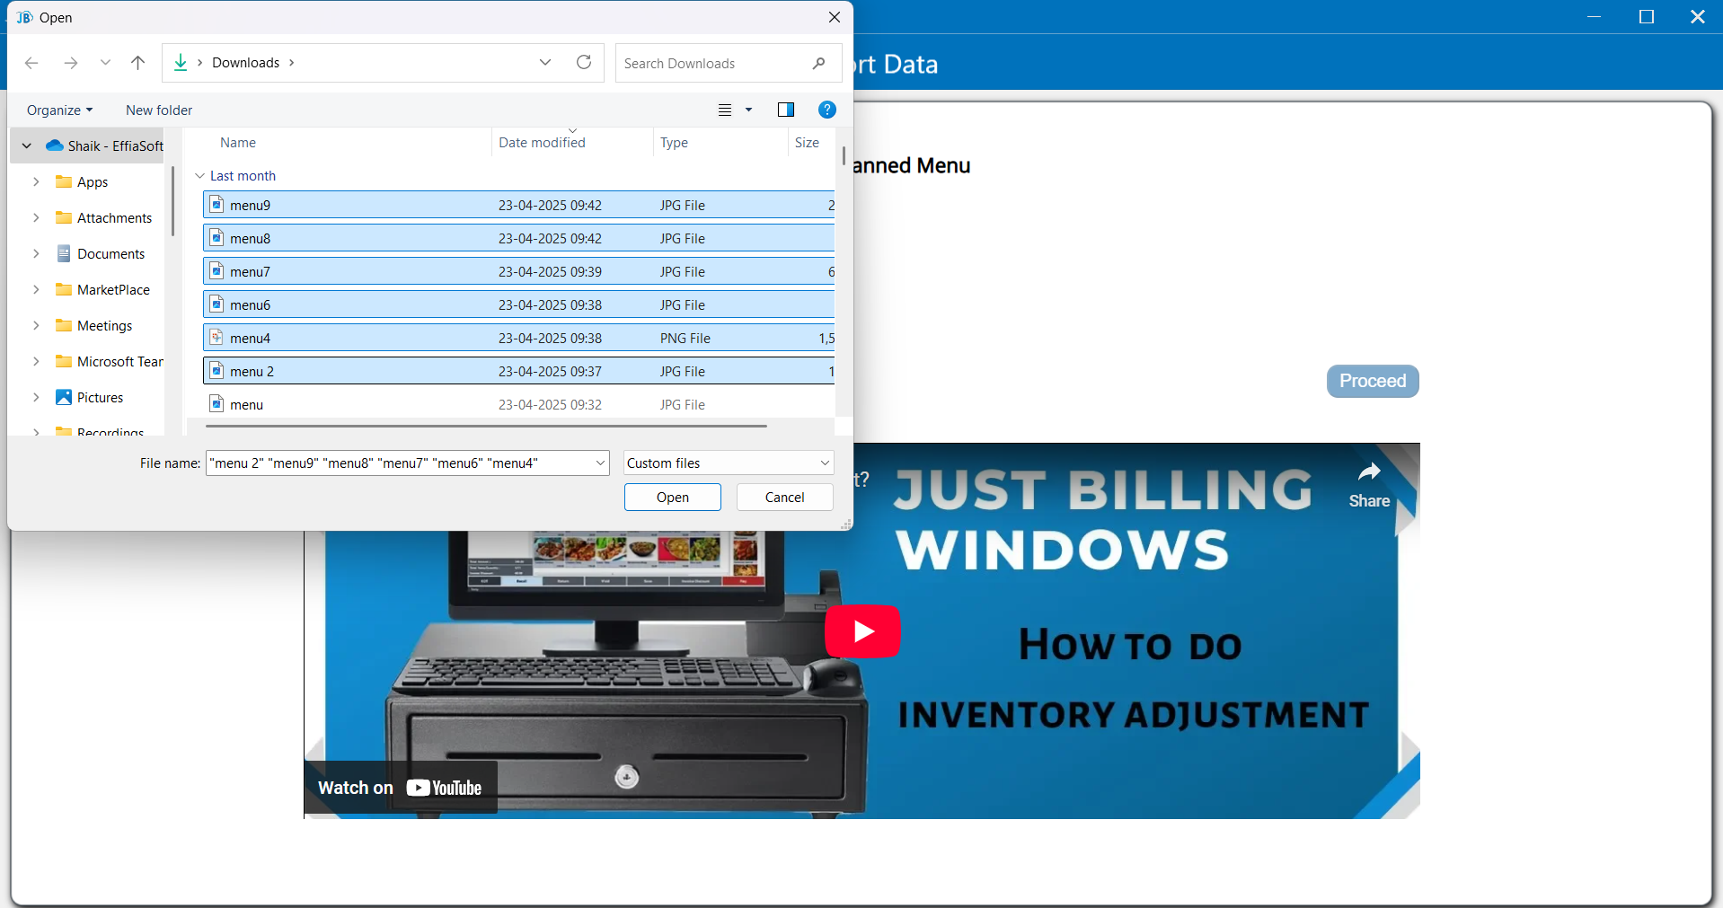Screen dimensions: 1723x908
Task: Click the Open button
Action: point(672,498)
